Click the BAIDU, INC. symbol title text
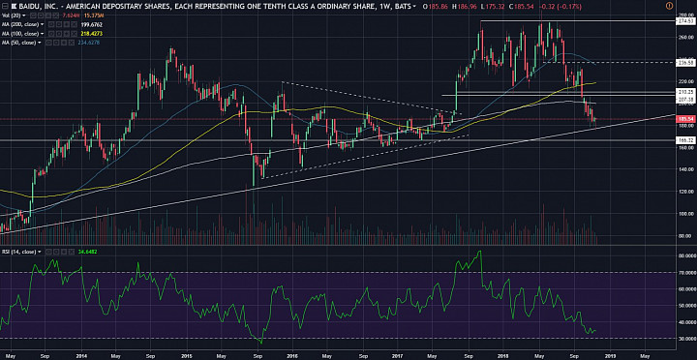 click(x=38, y=6)
